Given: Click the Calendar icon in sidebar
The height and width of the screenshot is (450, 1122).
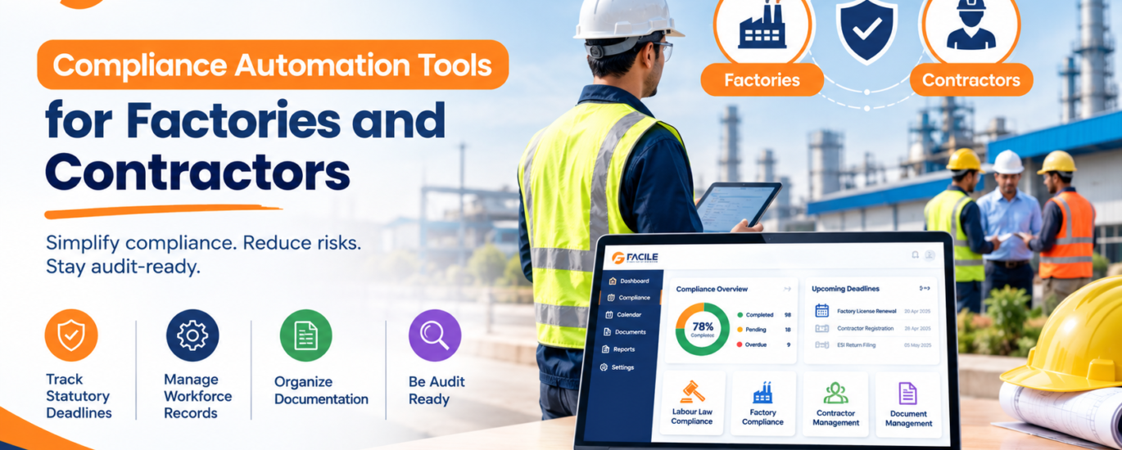Looking at the screenshot, I should coord(609,315).
